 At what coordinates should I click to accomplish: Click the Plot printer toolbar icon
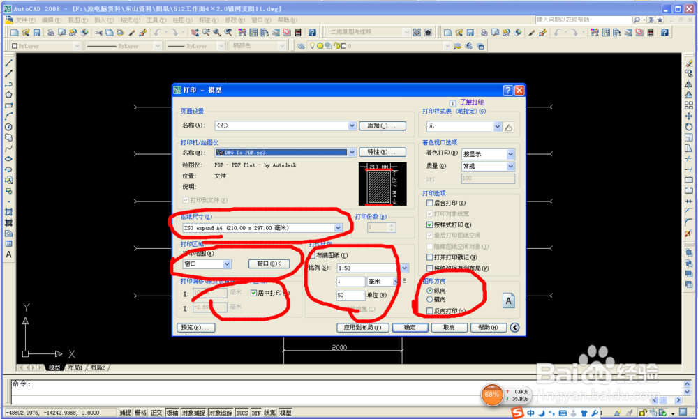pos(51,33)
